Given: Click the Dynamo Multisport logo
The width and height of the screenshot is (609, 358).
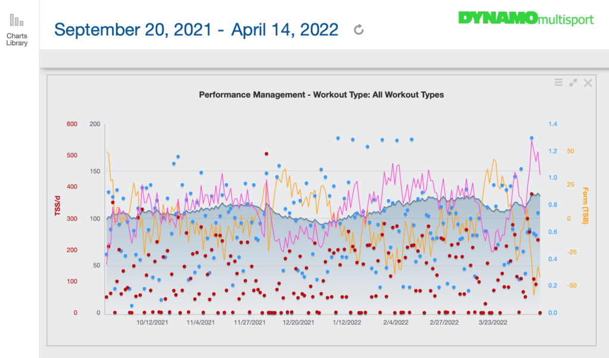Looking at the screenshot, I should pyautogui.click(x=526, y=18).
